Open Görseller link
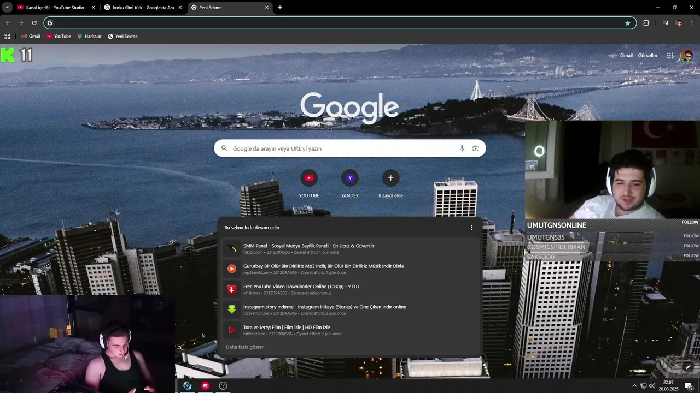The image size is (700, 393). pyautogui.click(x=647, y=56)
